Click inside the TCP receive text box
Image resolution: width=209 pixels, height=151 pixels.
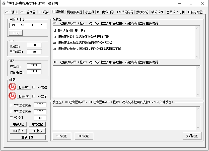point(124,42)
